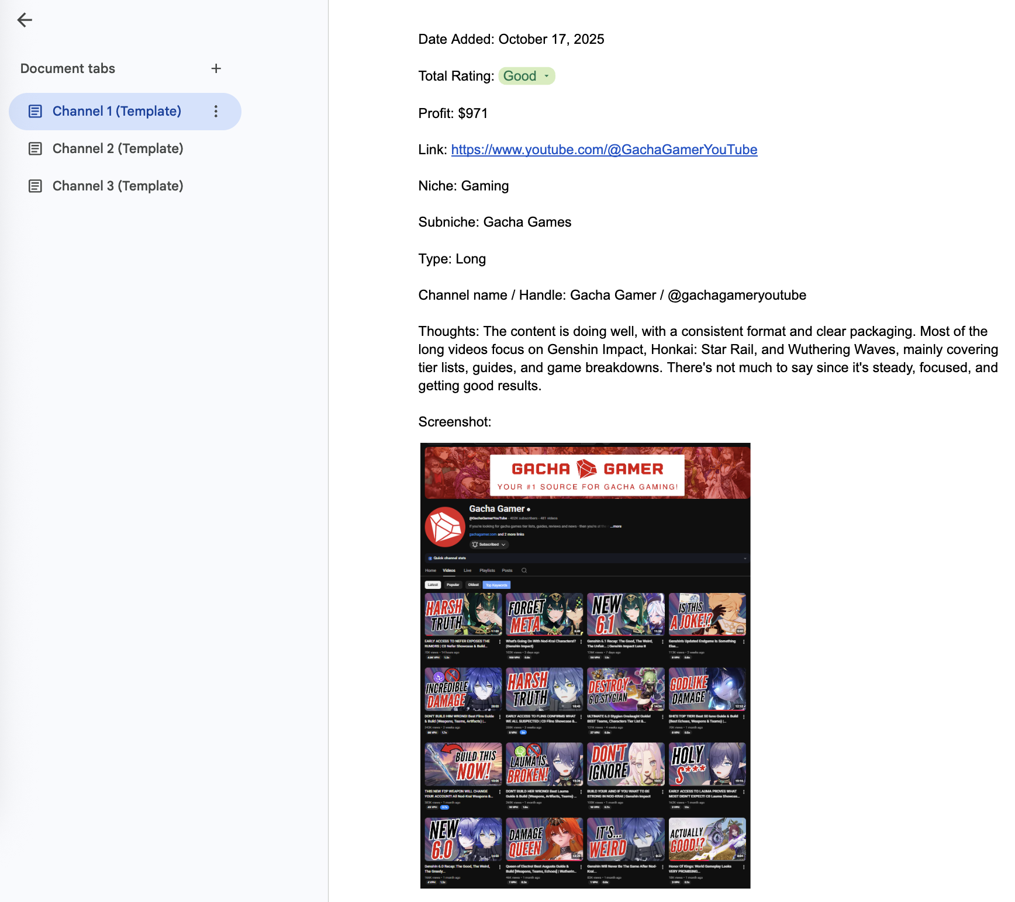This screenshot has height=902, width=1015.
Task: Click the 'Profit: $971' text
Action: 453,113
